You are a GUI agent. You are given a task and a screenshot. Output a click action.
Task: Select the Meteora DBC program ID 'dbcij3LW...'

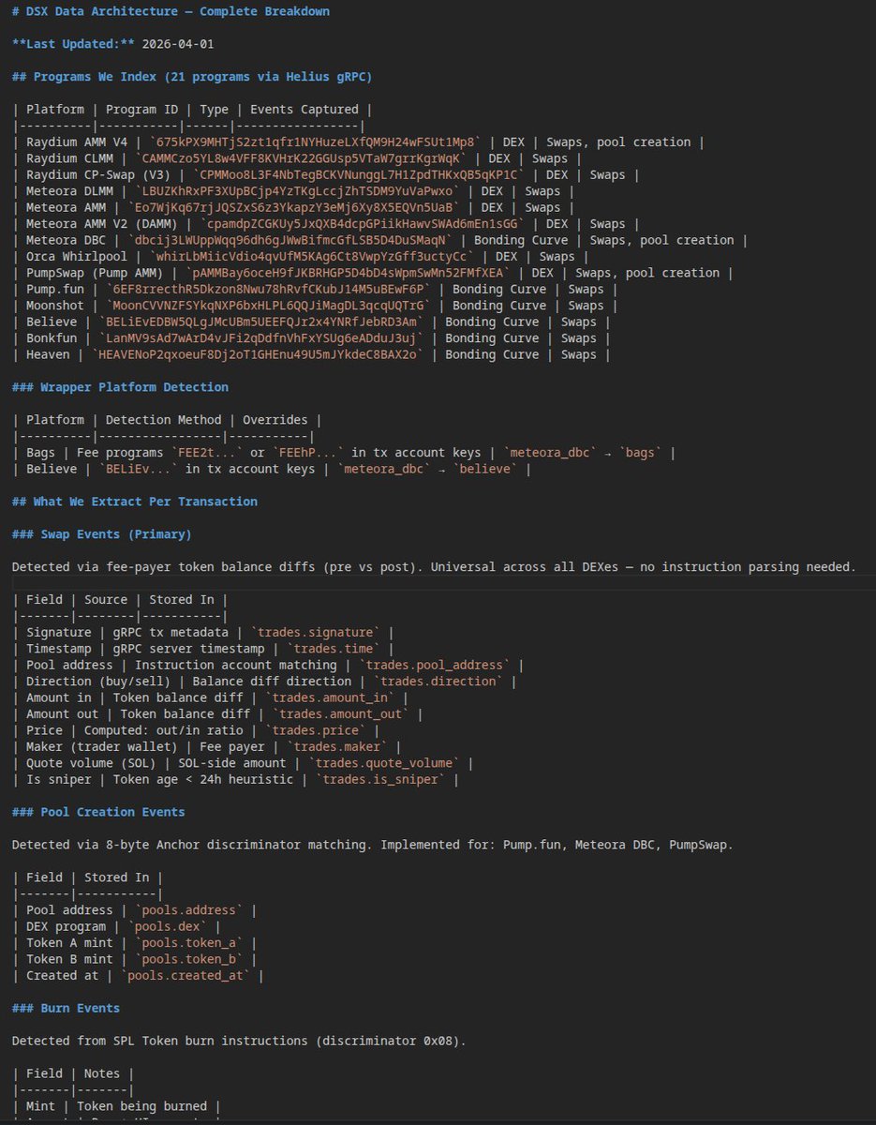click(x=290, y=241)
